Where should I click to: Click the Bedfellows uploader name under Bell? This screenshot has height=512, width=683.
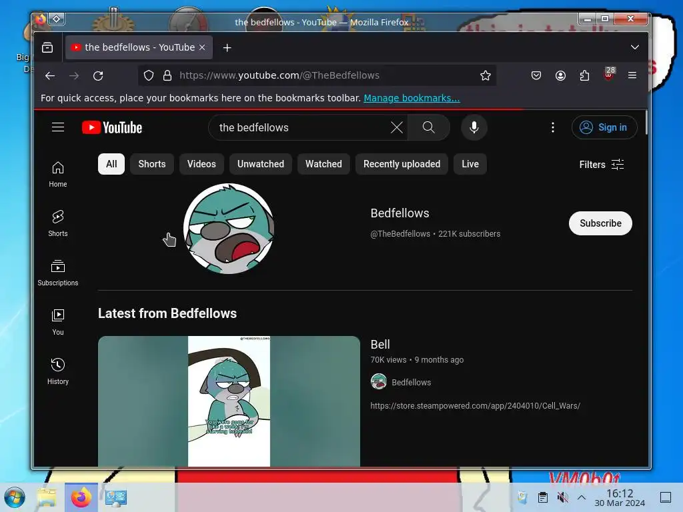pos(411,382)
